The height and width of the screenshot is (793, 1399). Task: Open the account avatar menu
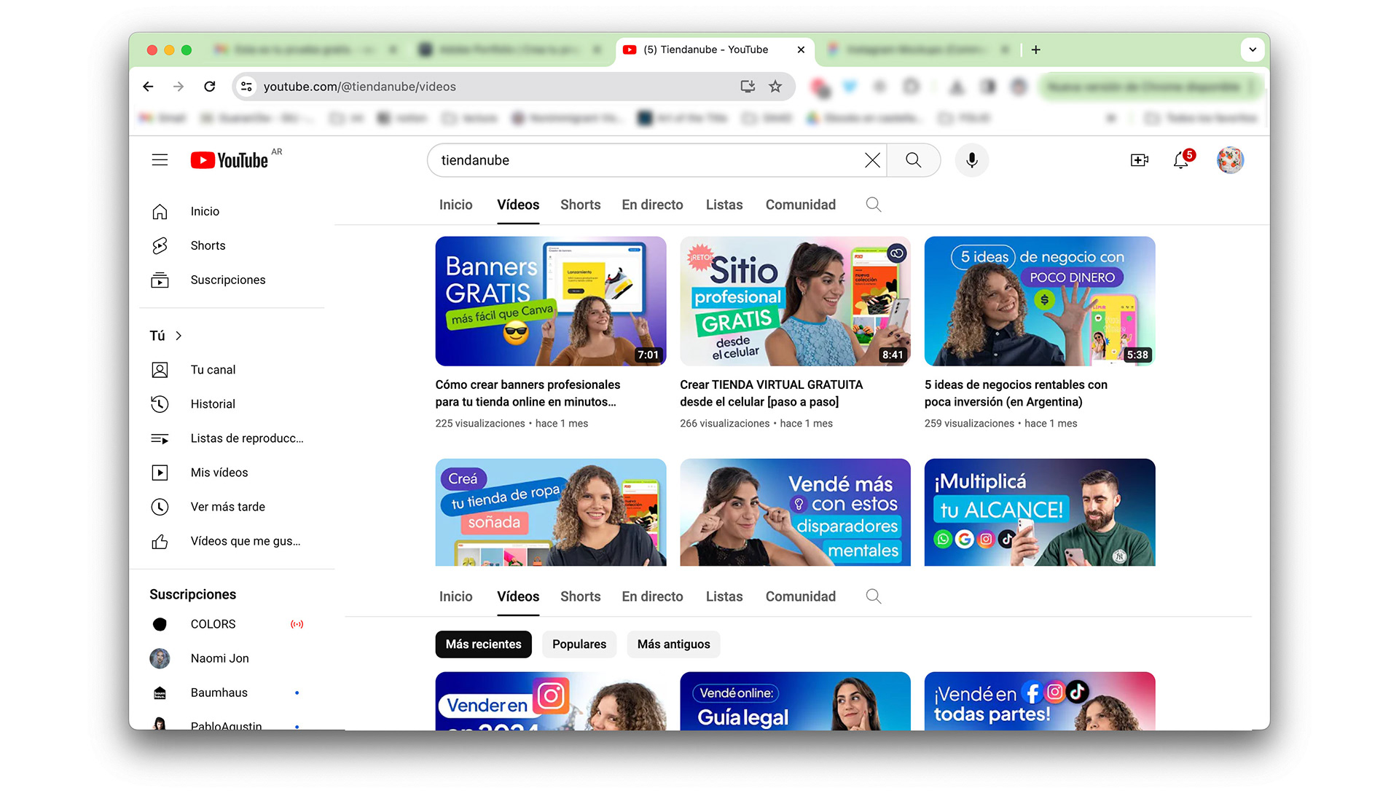pyautogui.click(x=1229, y=160)
